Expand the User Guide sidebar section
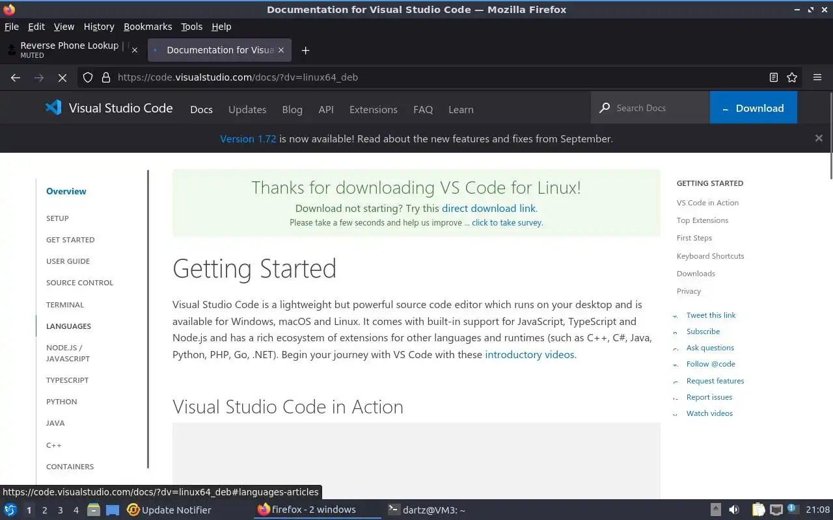This screenshot has width=833, height=520. click(x=68, y=261)
